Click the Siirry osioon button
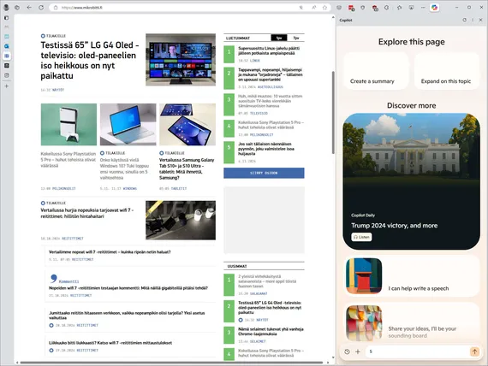Screen dimensions: 488x366 pyautogui.click(x=264, y=173)
